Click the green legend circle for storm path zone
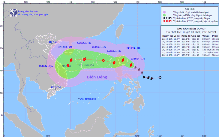 (x=164, y=15)
